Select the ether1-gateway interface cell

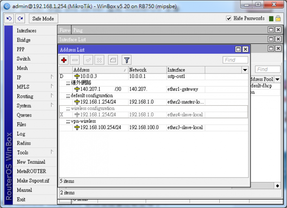coord(186,89)
